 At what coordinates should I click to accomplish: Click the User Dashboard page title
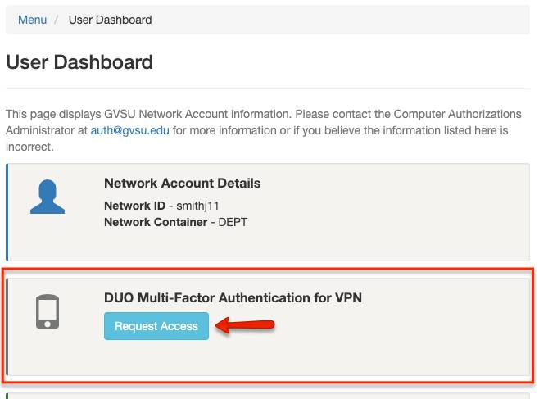79,61
